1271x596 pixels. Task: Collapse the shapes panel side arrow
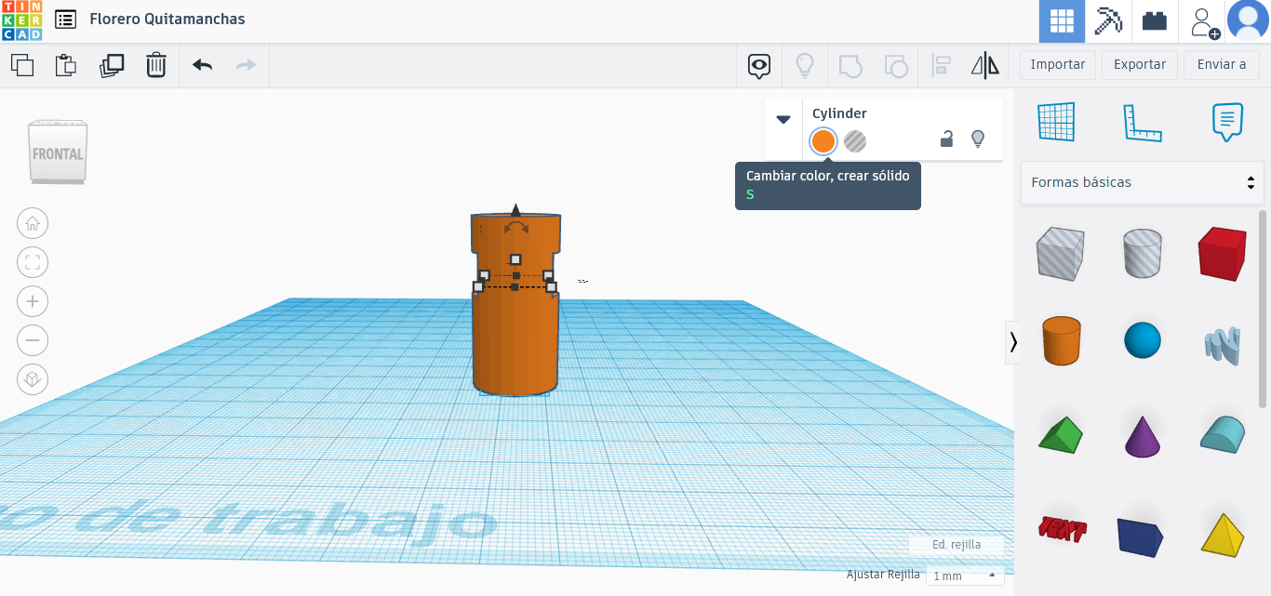click(x=1013, y=342)
